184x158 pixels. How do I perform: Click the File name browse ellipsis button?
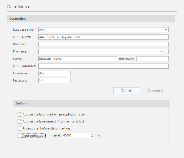pyautogui.click(x=166, y=51)
